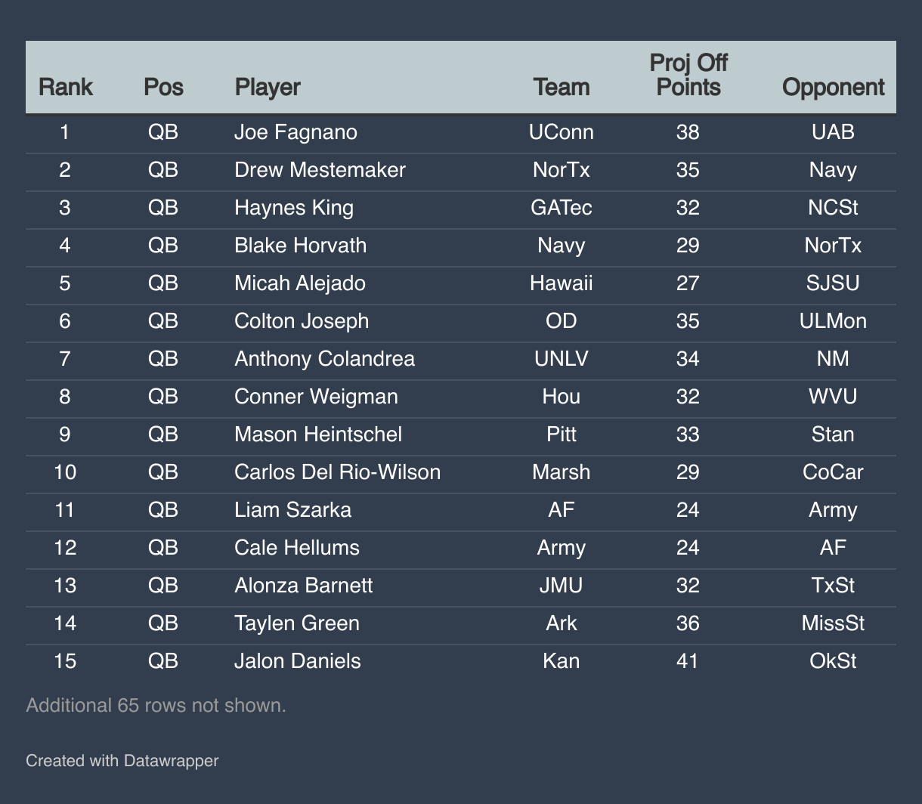This screenshot has height=804, width=922.
Task: Click the 41 projected points value
Action: (688, 661)
